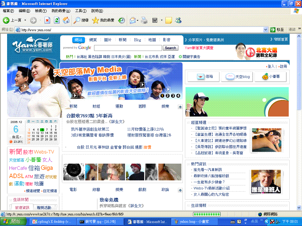Click the yellow note toolbar icon
The image size is (302, 226).
(169, 20)
